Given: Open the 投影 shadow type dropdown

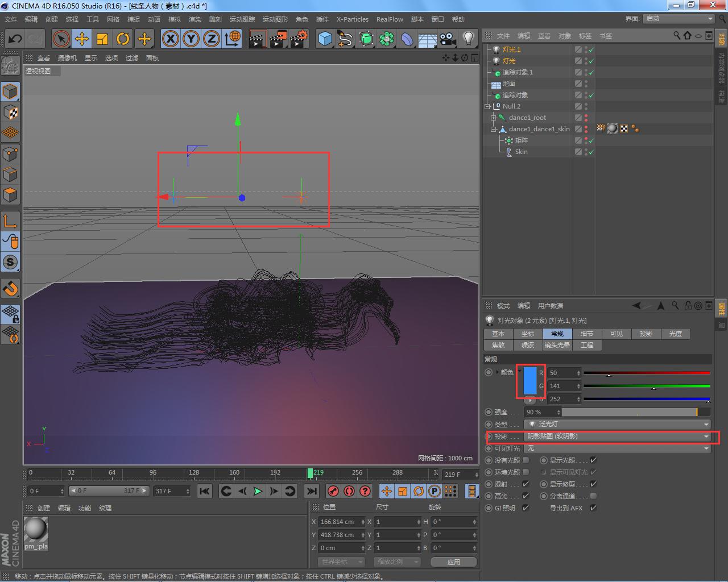Looking at the screenshot, I should pos(617,436).
